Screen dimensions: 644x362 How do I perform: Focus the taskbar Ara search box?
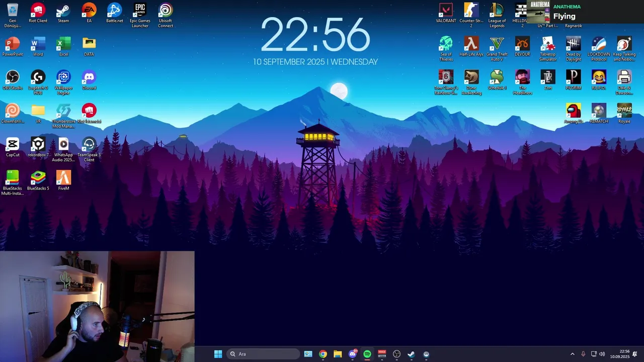tap(263, 354)
